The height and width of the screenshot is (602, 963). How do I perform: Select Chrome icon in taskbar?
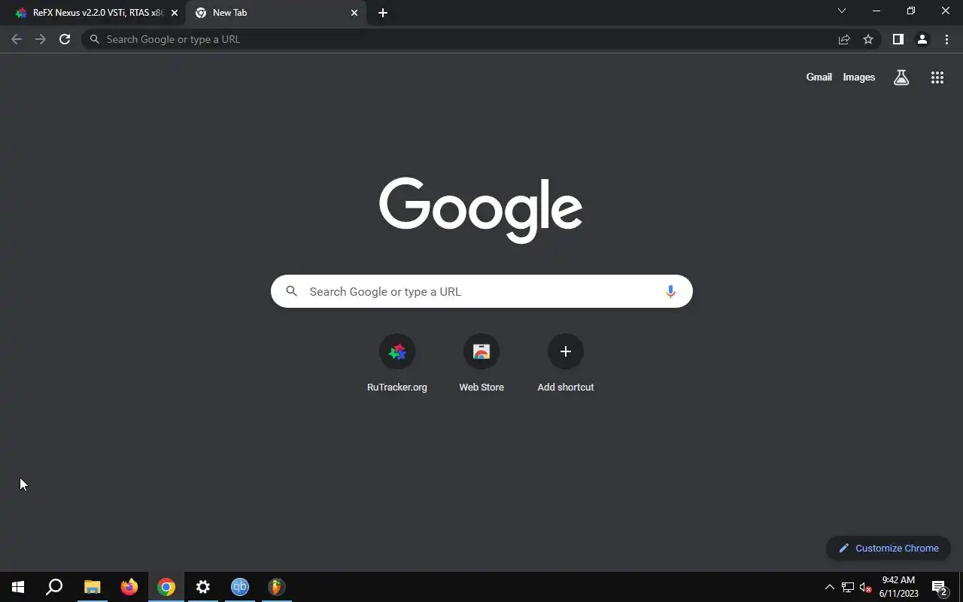[x=166, y=587]
